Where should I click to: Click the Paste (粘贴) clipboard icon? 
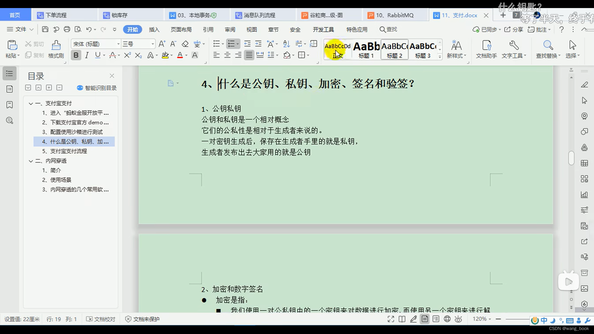[12, 45]
